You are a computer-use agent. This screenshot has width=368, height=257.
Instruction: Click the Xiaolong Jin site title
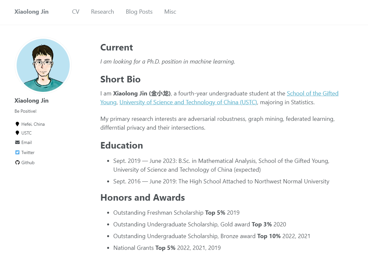coord(32,12)
